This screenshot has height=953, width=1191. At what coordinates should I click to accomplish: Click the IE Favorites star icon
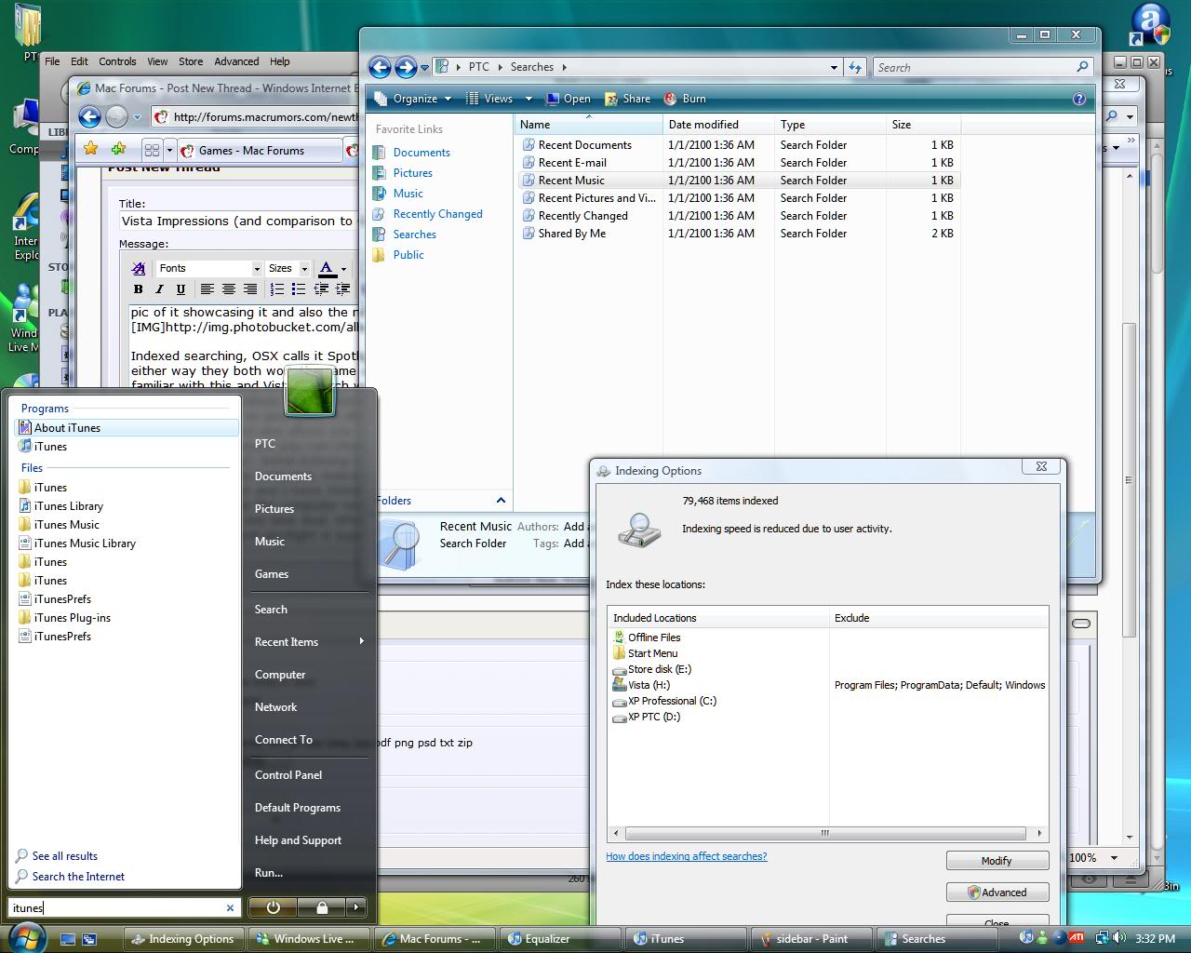(91, 149)
